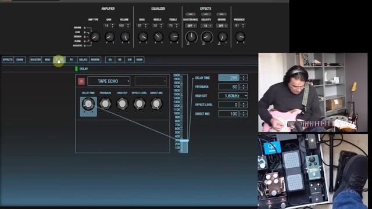Step the Bass value spinner
The image size is (372, 209).
click(146, 26)
